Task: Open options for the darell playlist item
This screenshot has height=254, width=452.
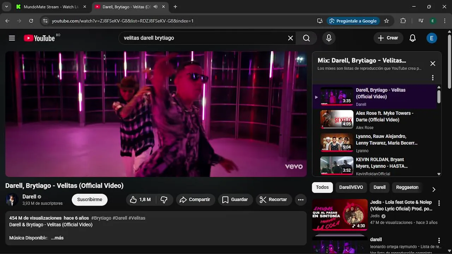Action: (439, 241)
